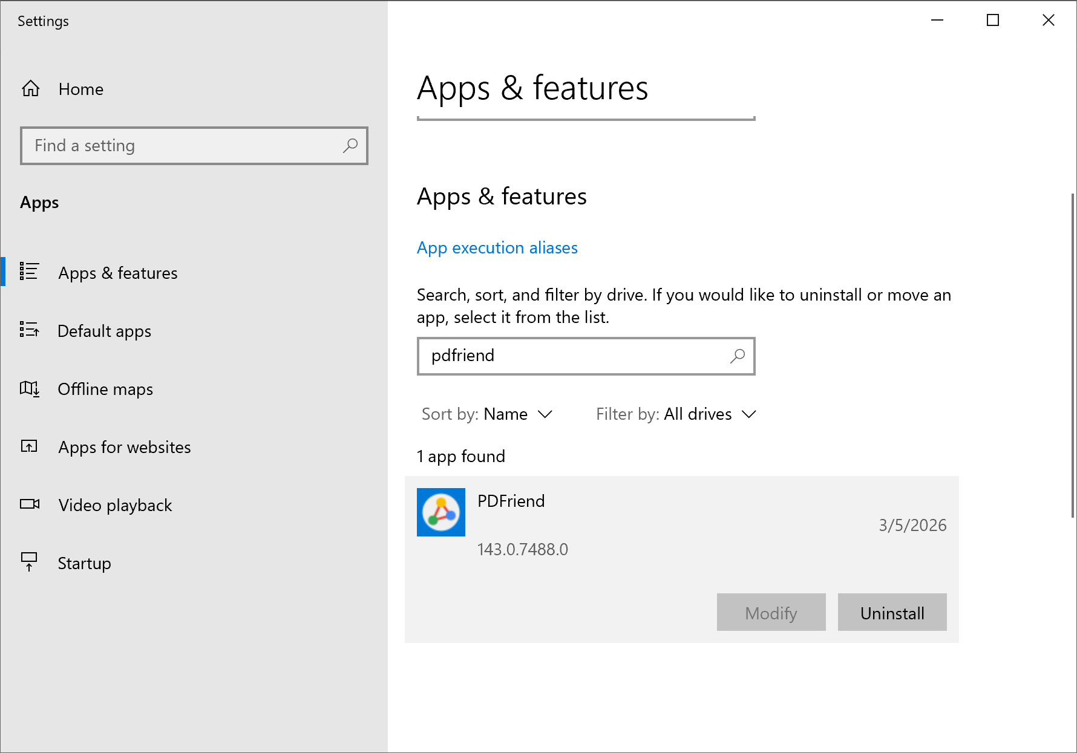Open Startup settings from the sidebar

pyautogui.click(x=83, y=563)
